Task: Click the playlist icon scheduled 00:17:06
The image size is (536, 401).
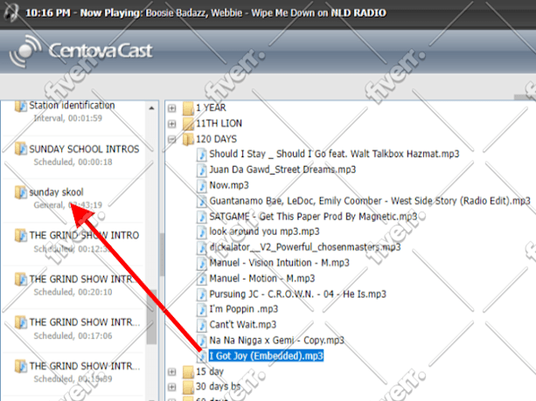Action: [x=21, y=322]
